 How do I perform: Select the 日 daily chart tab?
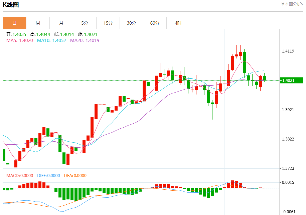(14, 23)
